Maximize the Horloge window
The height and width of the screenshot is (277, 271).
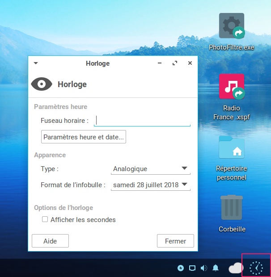(175, 63)
